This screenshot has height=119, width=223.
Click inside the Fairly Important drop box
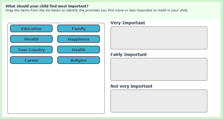tap(159, 69)
